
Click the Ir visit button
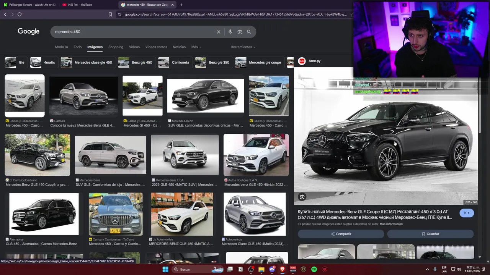pyautogui.click(x=467, y=213)
